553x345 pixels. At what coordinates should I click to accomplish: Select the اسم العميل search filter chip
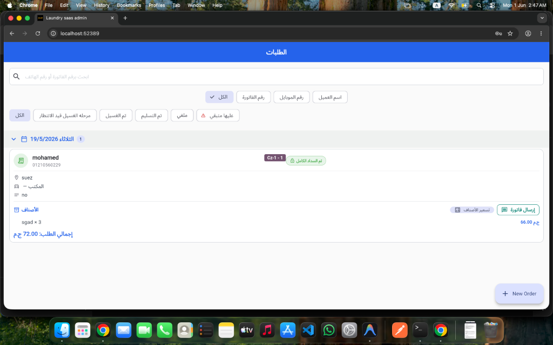point(330,97)
